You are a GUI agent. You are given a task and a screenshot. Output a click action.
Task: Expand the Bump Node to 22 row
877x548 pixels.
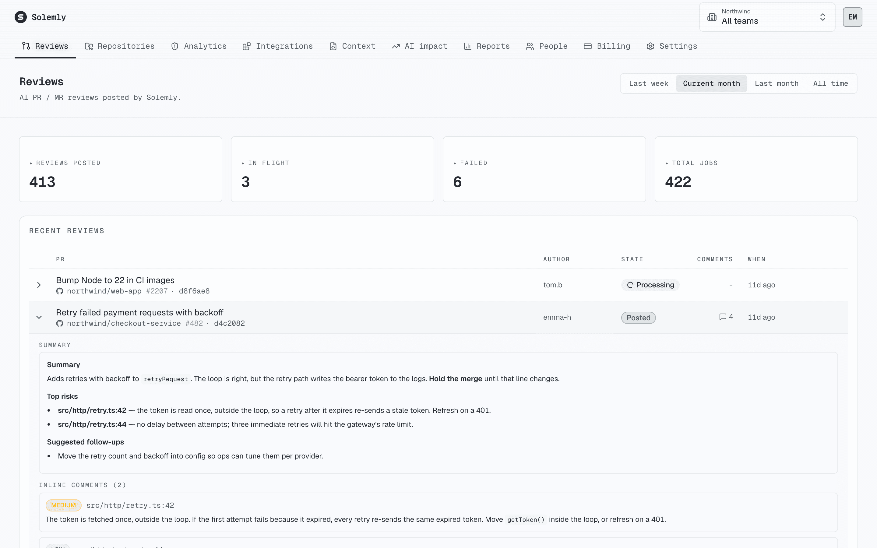click(x=39, y=285)
